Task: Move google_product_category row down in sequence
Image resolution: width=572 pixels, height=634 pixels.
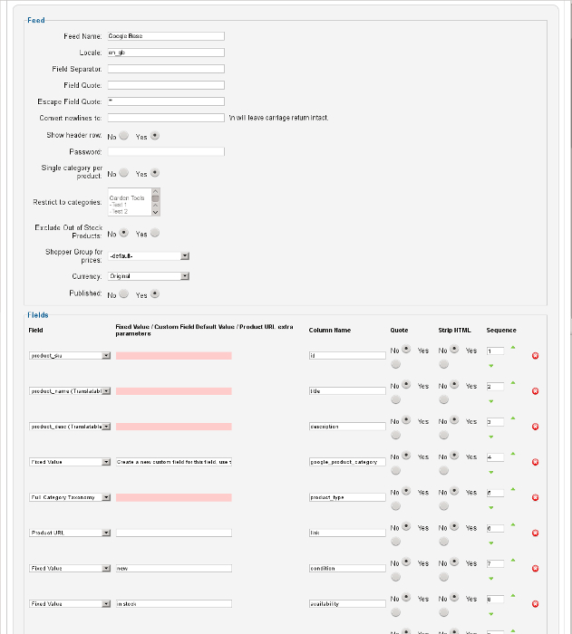Action: (491, 472)
